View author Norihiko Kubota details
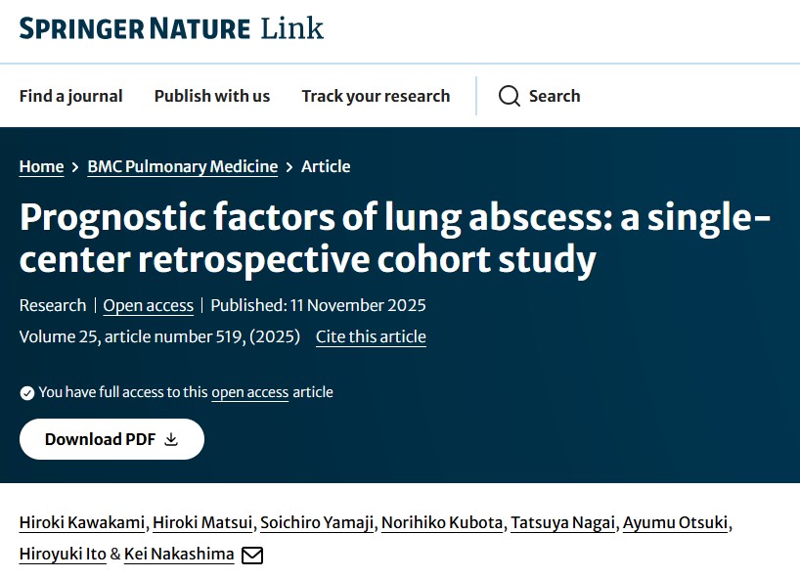Screen dimensions: 800x579 point(441,522)
